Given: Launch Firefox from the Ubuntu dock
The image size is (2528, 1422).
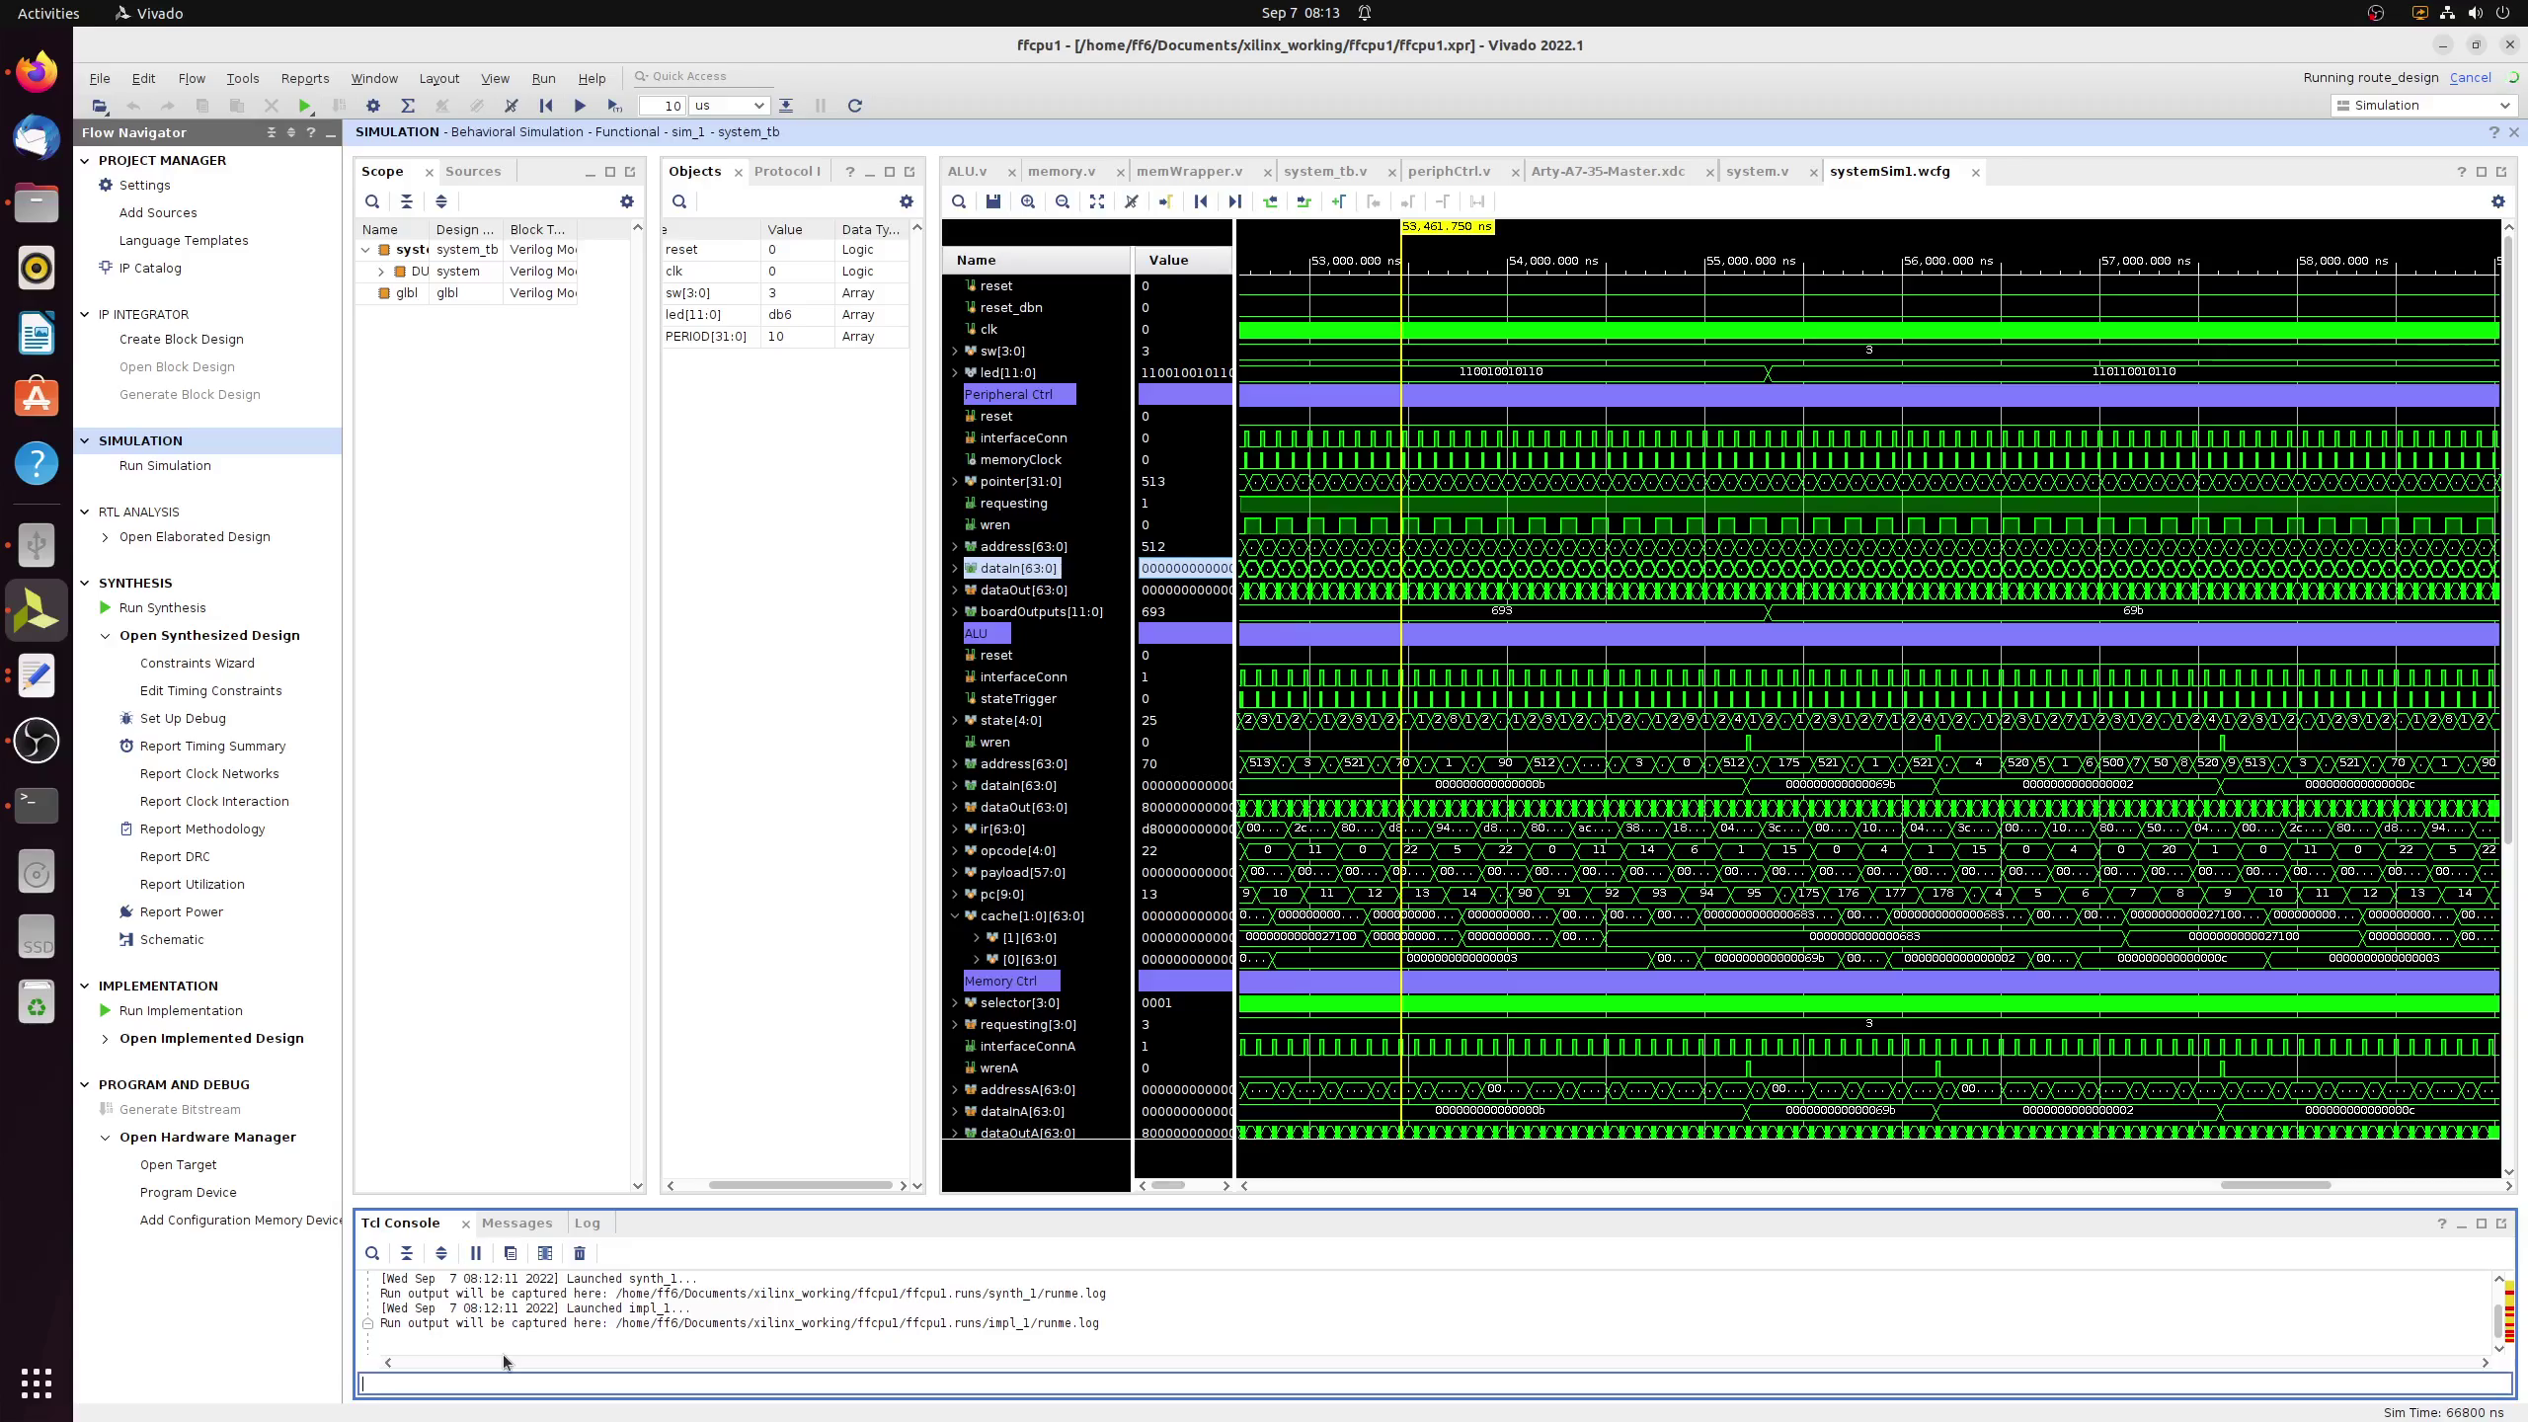Looking at the screenshot, I should [36, 71].
